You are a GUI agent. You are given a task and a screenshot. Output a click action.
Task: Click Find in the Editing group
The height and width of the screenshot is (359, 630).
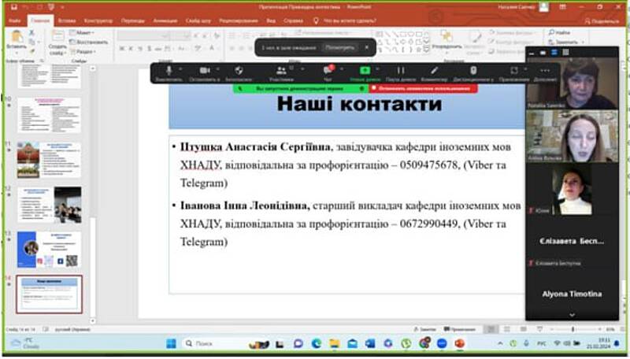point(559,32)
